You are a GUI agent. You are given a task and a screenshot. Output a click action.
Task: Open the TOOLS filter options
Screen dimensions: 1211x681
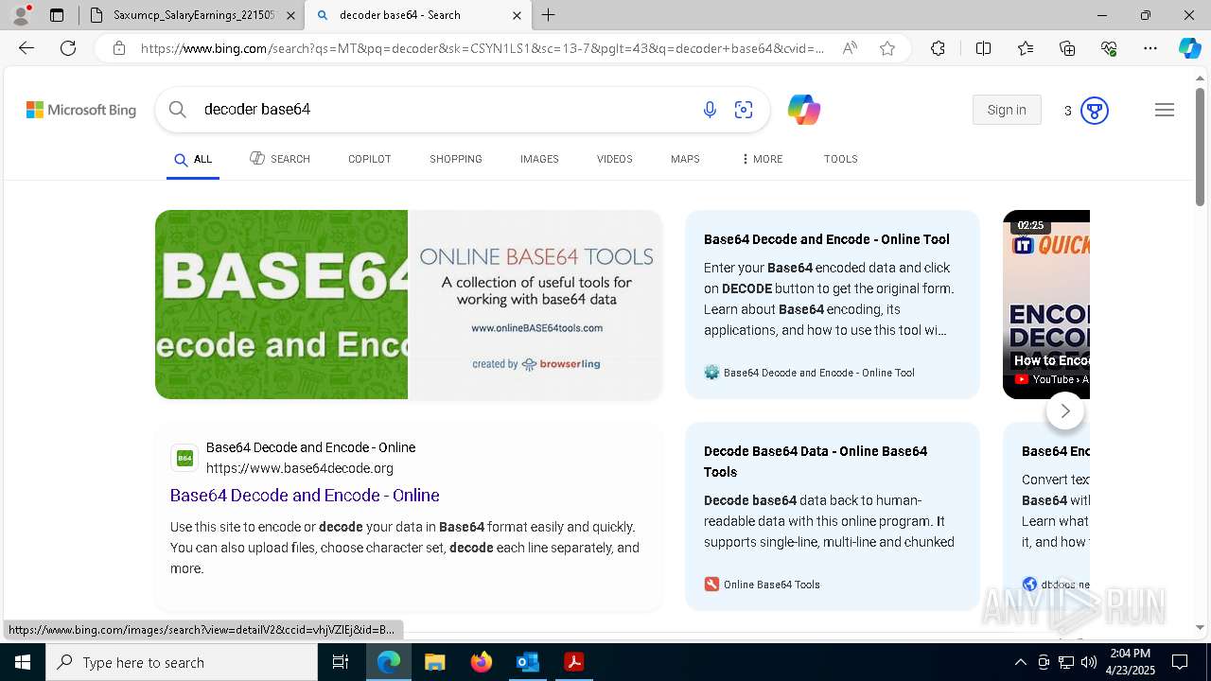point(840,159)
